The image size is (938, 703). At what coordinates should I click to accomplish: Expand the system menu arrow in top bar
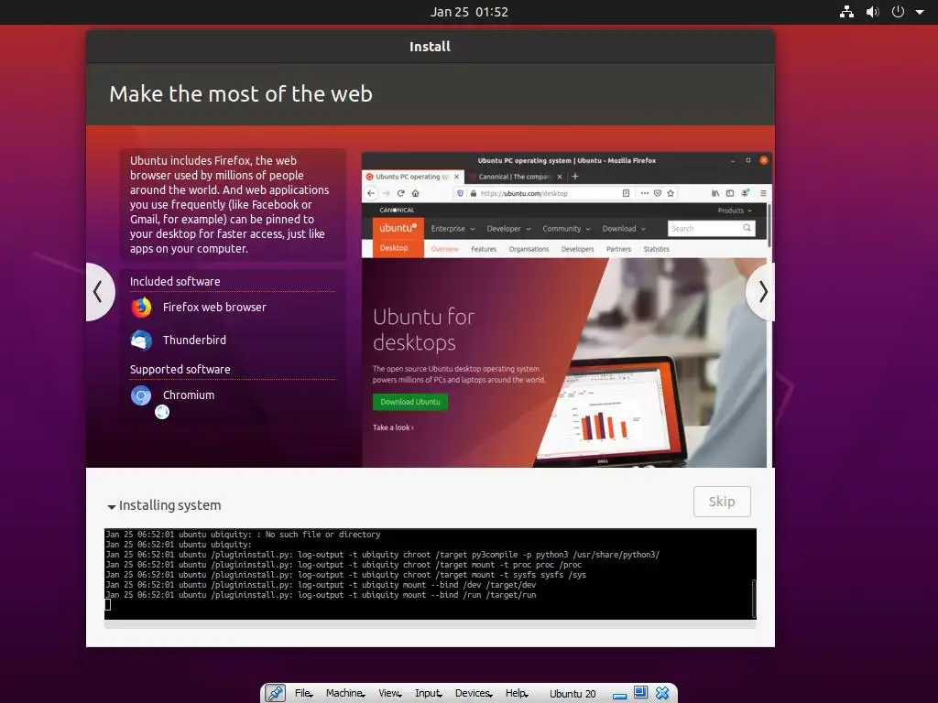pyautogui.click(x=920, y=12)
